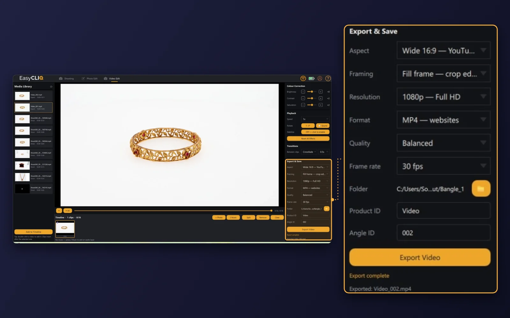Click the Add to Timeline button
Screen dimensions: 510x318
coord(33,232)
